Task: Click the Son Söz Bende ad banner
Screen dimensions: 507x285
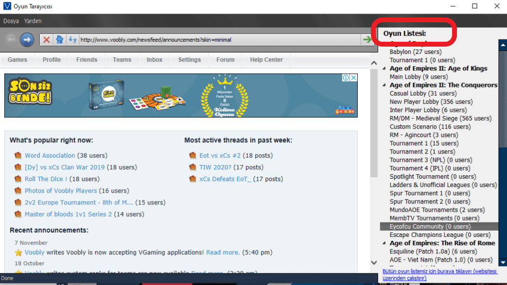Action: [x=181, y=95]
